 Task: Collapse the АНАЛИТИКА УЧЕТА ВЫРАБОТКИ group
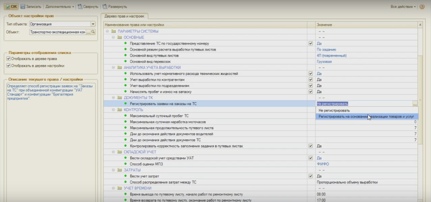pos(113,67)
